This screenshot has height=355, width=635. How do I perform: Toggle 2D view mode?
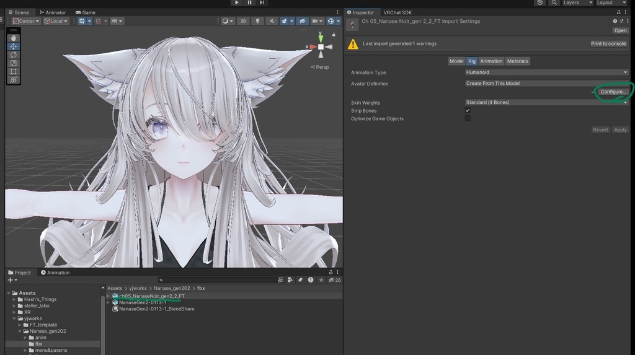(243, 21)
